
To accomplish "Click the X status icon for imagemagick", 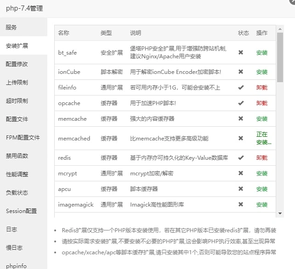I will [x=241, y=204].
